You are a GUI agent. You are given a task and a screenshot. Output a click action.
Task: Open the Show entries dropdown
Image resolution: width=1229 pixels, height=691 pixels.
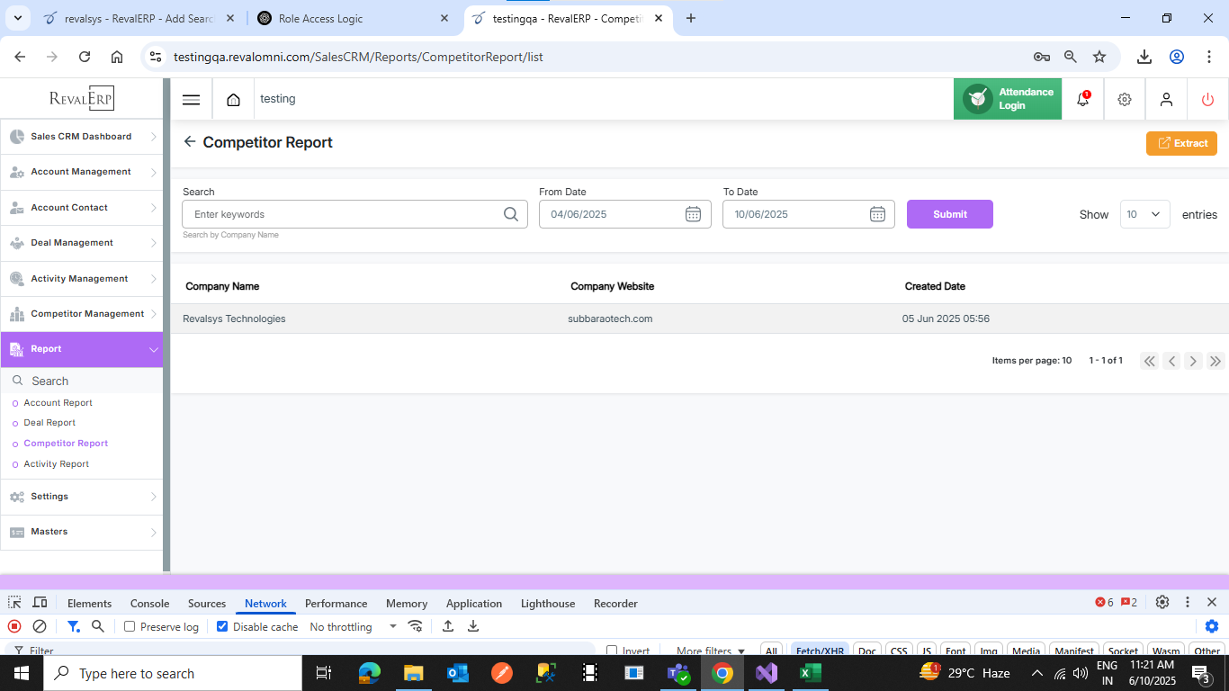[x=1144, y=214]
